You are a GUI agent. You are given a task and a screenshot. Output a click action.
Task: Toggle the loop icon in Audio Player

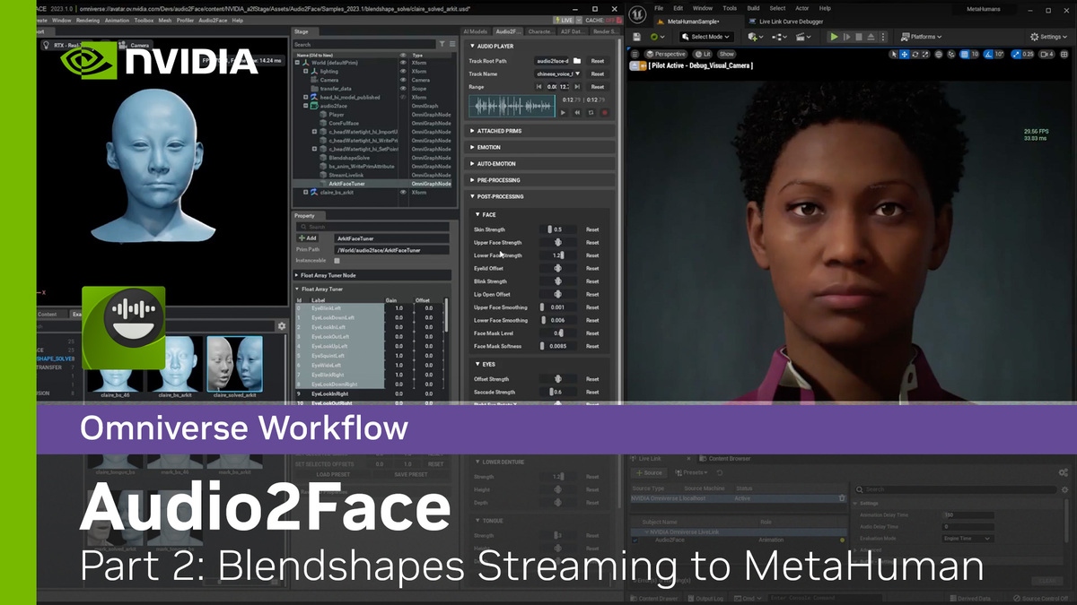tap(591, 112)
